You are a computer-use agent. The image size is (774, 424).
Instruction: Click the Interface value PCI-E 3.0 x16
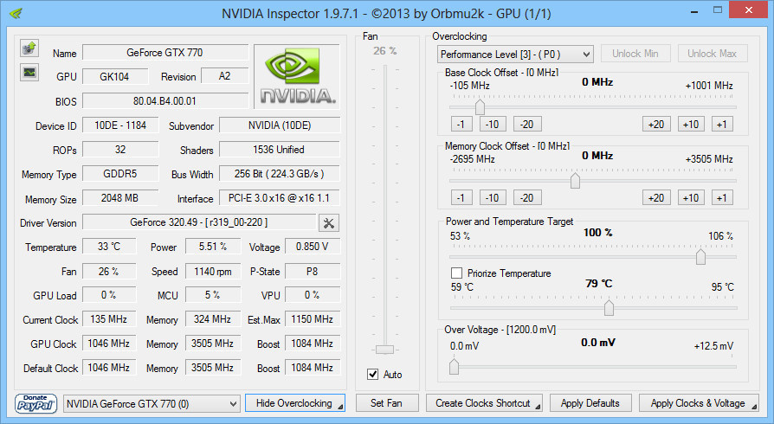click(x=280, y=198)
